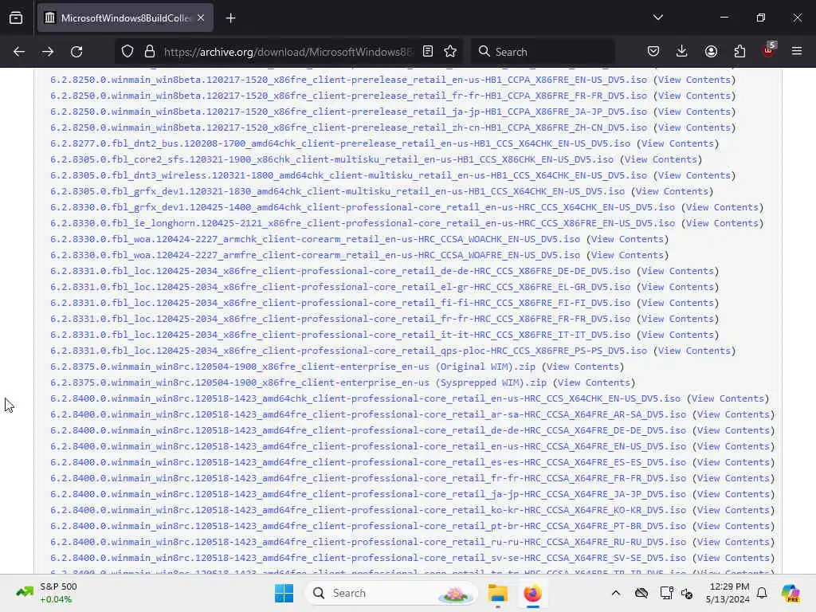Open the taskbar clock and date
This screenshot has width=816, height=612.
pyautogui.click(x=728, y=593)
